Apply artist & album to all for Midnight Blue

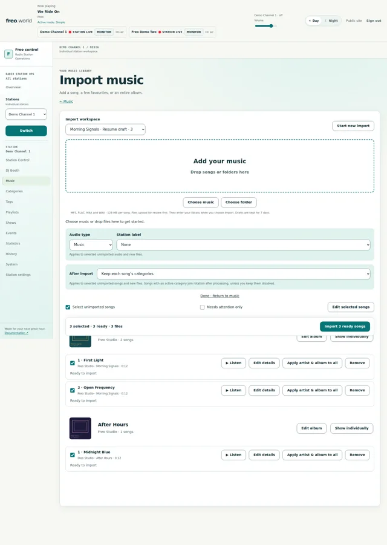[x=312, y=455]
